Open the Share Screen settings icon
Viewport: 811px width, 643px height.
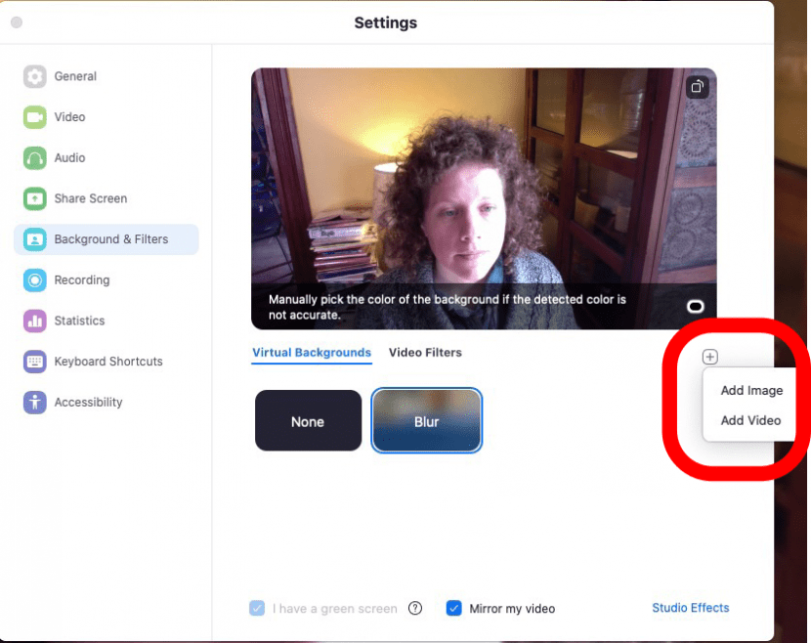pyautogui.click(x=35, y=198)
